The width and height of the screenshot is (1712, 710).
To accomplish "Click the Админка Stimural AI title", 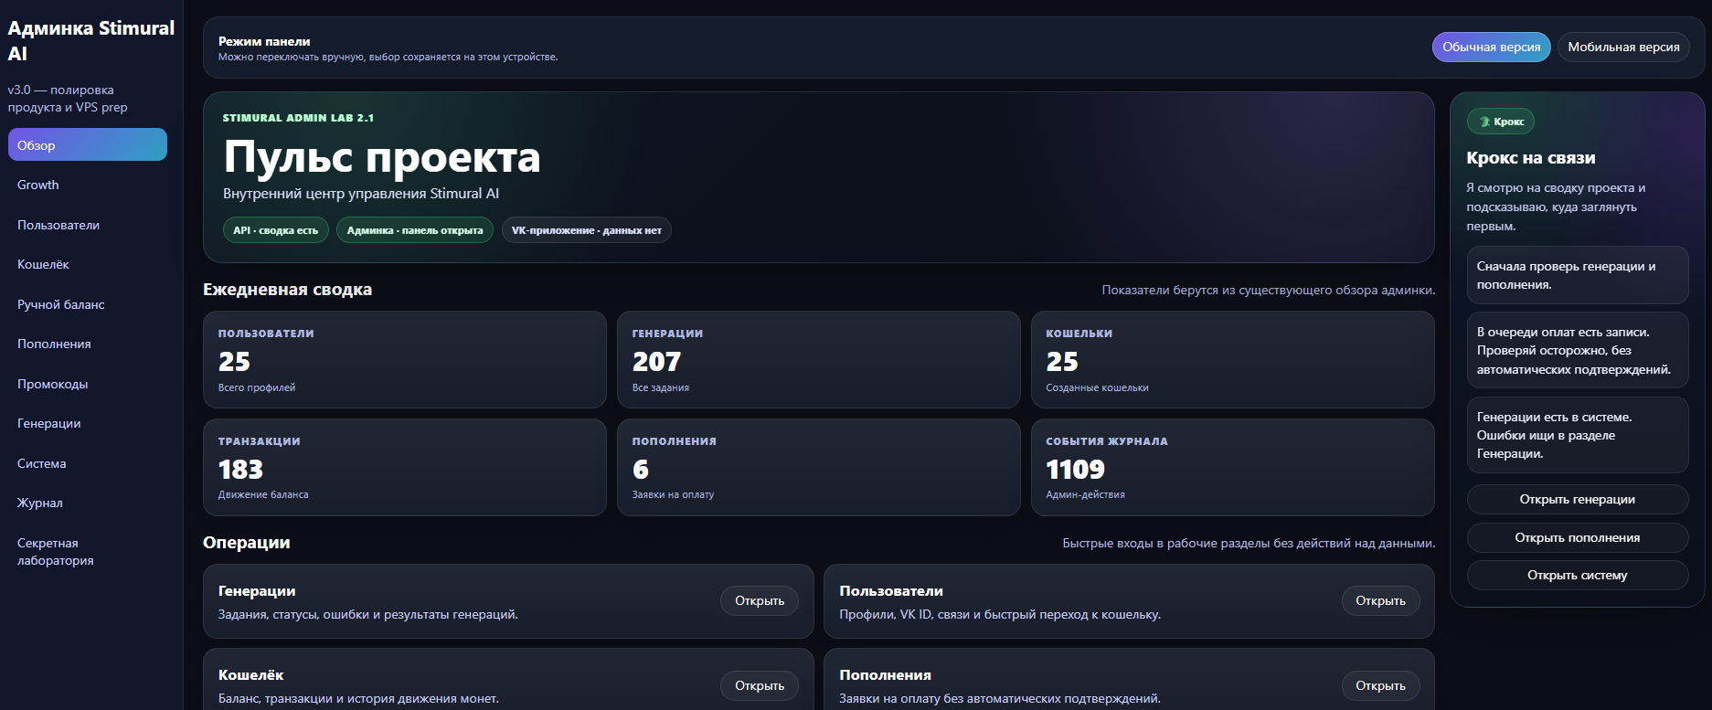I will (90, 40).
